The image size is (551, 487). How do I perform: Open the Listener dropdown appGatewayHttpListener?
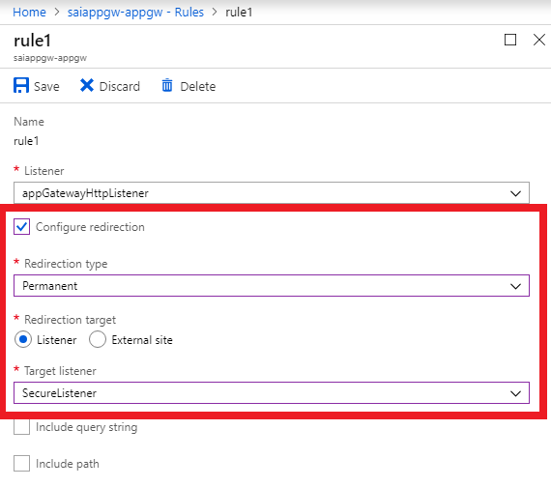(272, 193)
